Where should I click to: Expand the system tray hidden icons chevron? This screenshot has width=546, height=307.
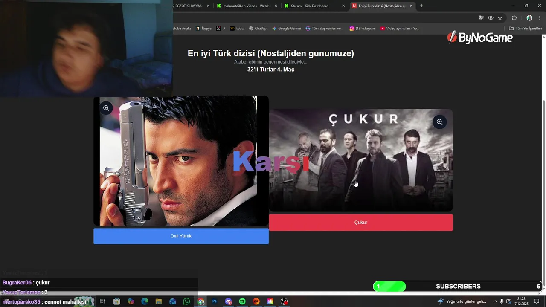click(x=495, y=301)
